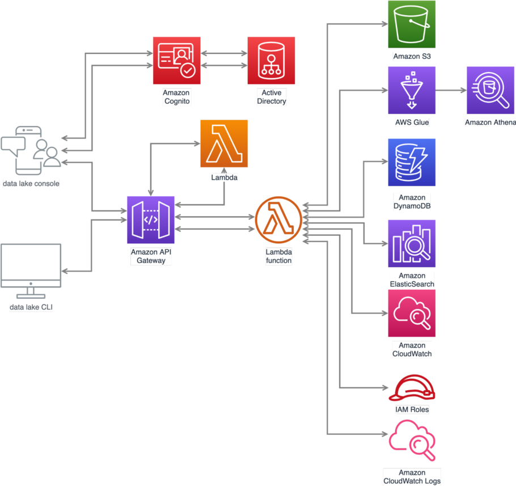Select the Amazon DynamoDB icon

tap(411, 163)
